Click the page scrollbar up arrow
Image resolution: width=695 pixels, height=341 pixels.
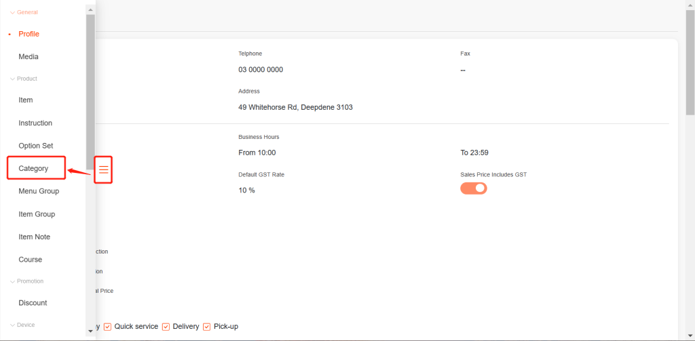[x=690, y=4]
